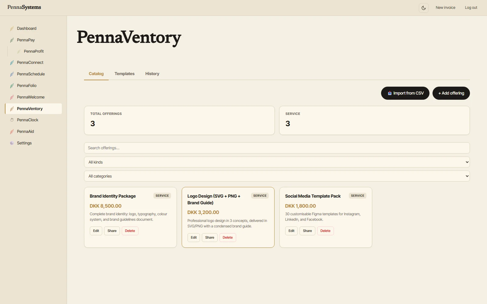The image size is (487, 304).
Task: Open Settings from sidebar
Action: [x=33, y=143]
